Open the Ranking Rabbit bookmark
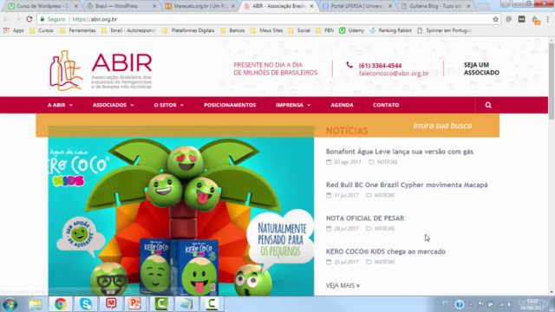This screenshot has width=555, height=312. click(x=390, y=30)
